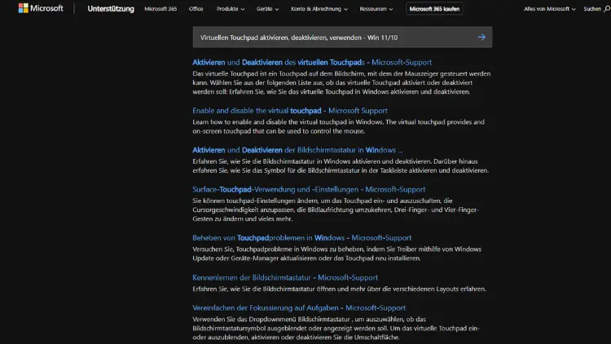Click the Microsoft logo
The image size is (611, 344).
[x=39, y=9]
